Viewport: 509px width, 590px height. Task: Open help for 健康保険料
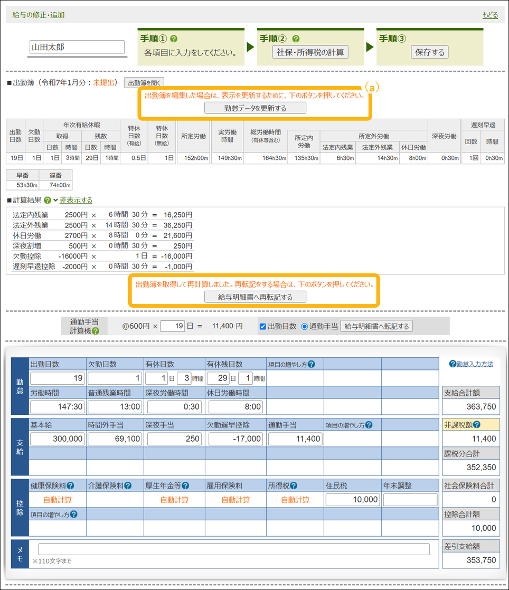click(x=70, y=486)
